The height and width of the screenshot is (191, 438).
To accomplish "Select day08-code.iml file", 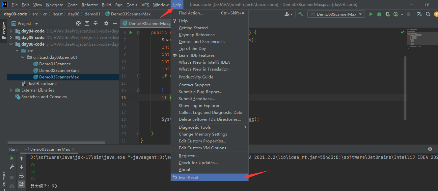I will (39, 84).
